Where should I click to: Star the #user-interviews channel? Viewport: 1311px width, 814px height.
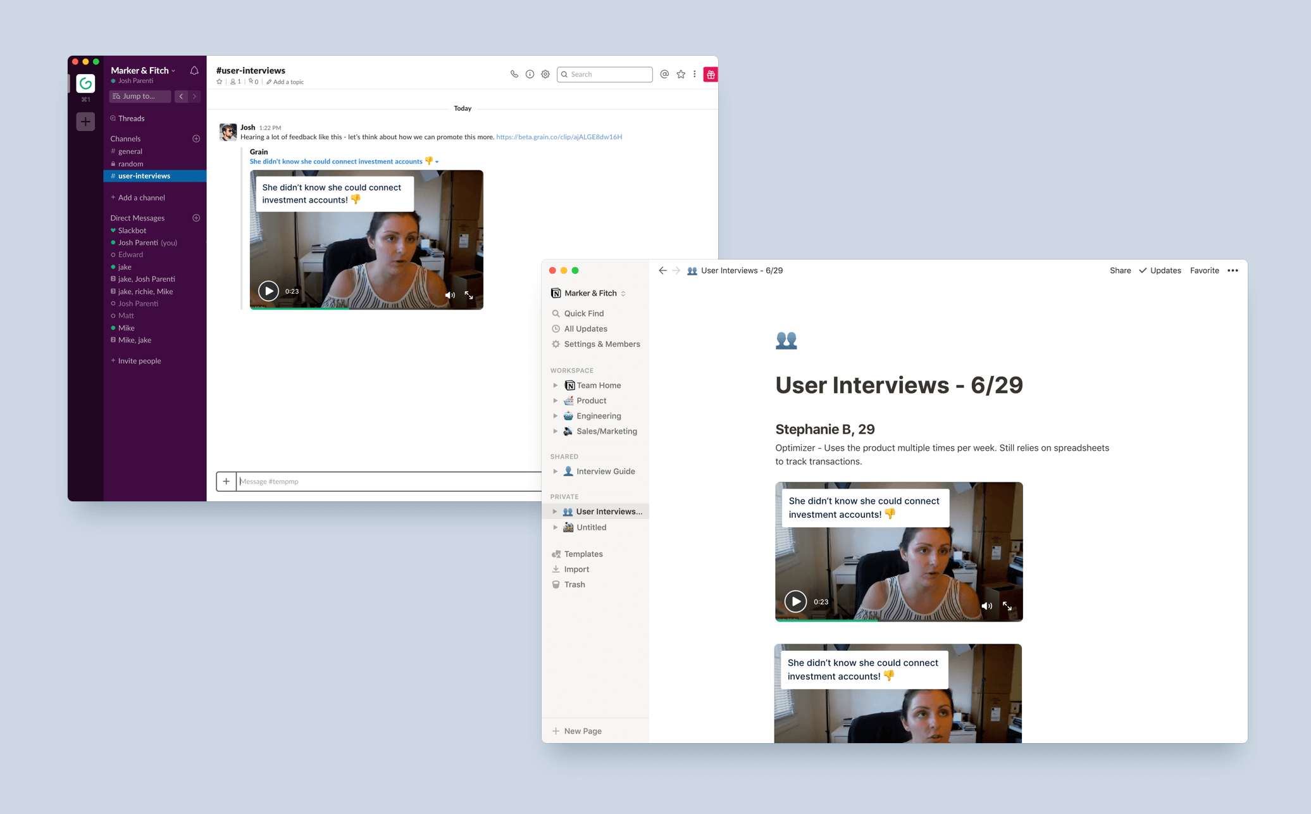[x=220, y=82]
